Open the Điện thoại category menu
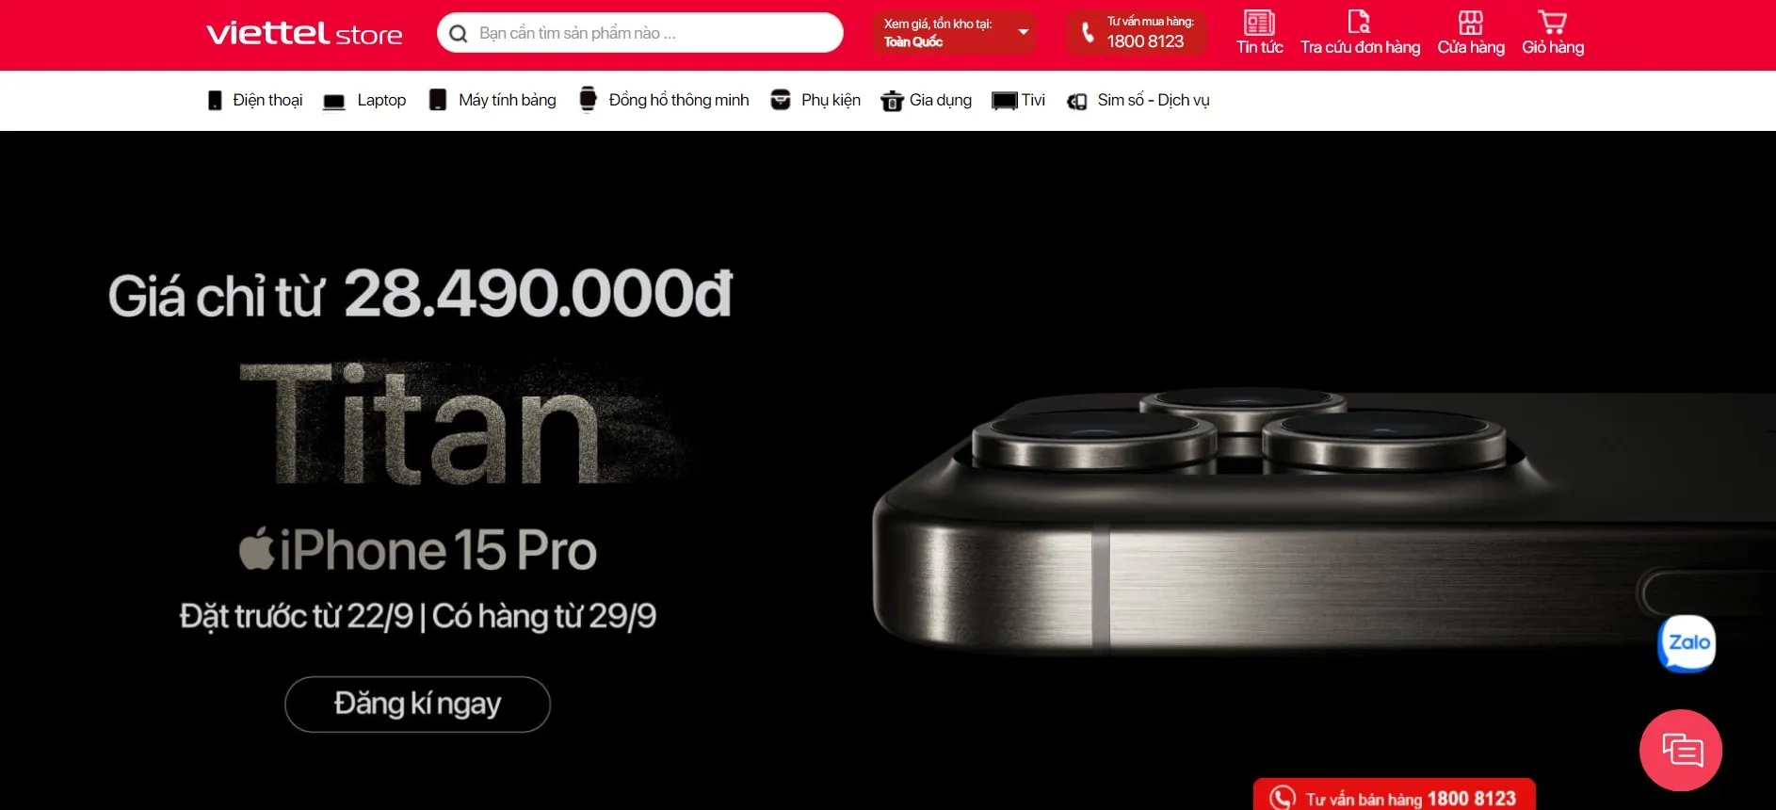This screenshot has width=1776, height=810. [255, 100]
